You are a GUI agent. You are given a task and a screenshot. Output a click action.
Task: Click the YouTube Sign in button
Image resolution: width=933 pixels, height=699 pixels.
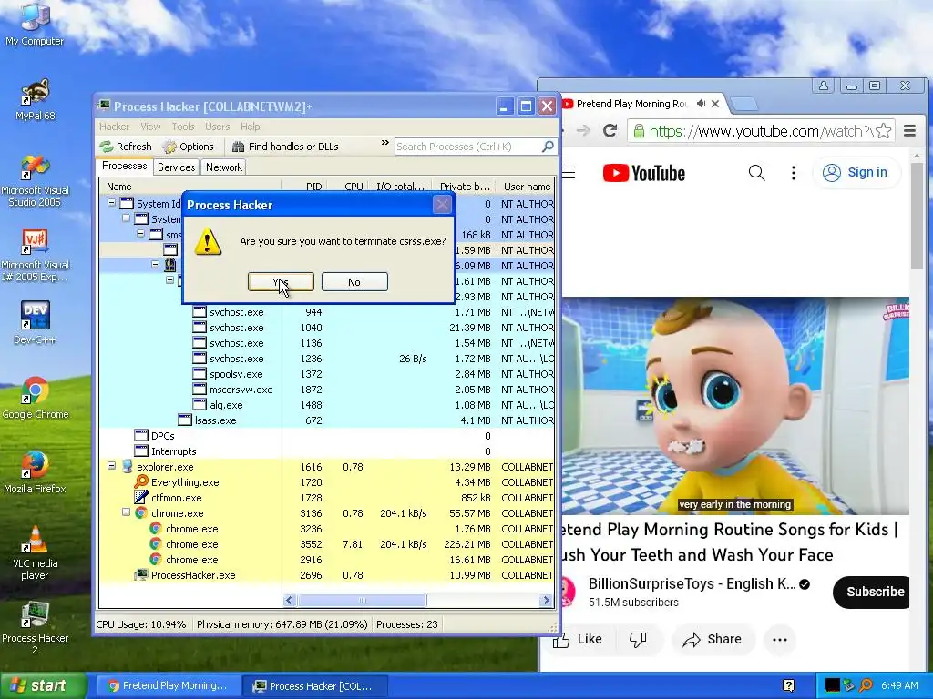[x=855, y=172]
